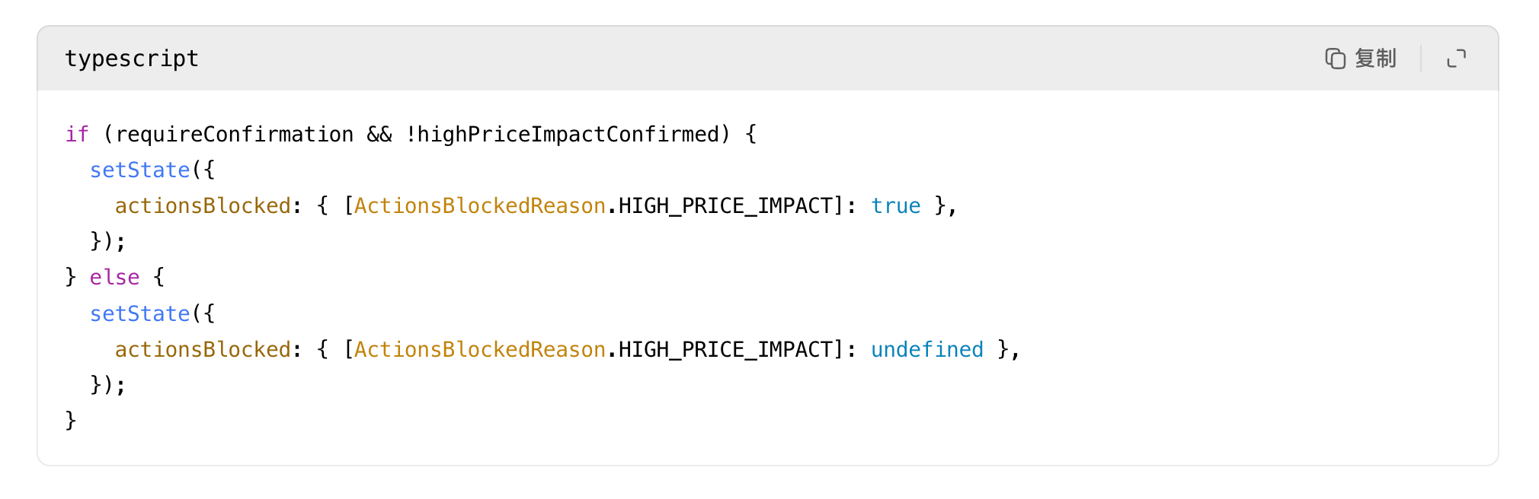Screen dimensions: 1539x499
Task: Click the 'if' keyword in code
Action: 77,135
